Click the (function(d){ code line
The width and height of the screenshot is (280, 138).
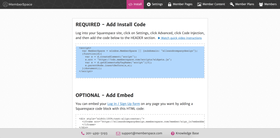[92, 54]
